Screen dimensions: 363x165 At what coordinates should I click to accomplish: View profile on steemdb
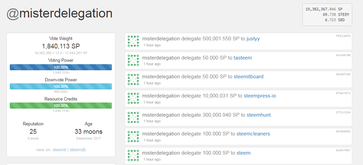(x=78, y=150)
